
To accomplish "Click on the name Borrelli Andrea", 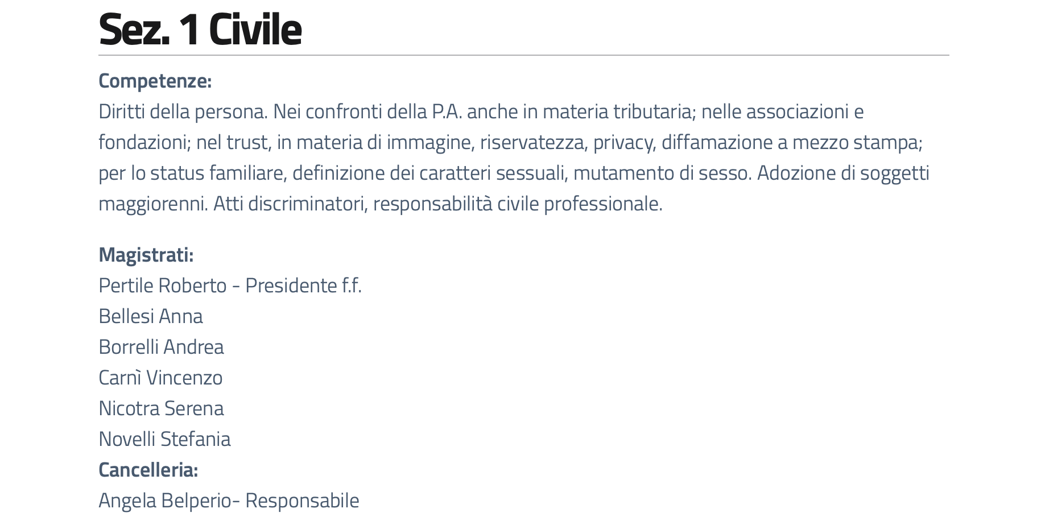I will (x=161, y=347).
